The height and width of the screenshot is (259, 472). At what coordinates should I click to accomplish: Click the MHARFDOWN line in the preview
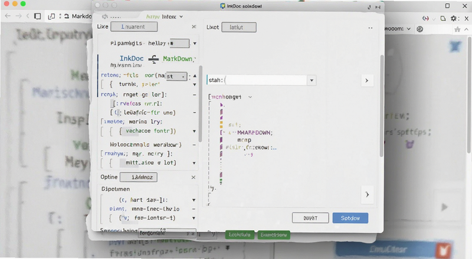tap(255, 132)
